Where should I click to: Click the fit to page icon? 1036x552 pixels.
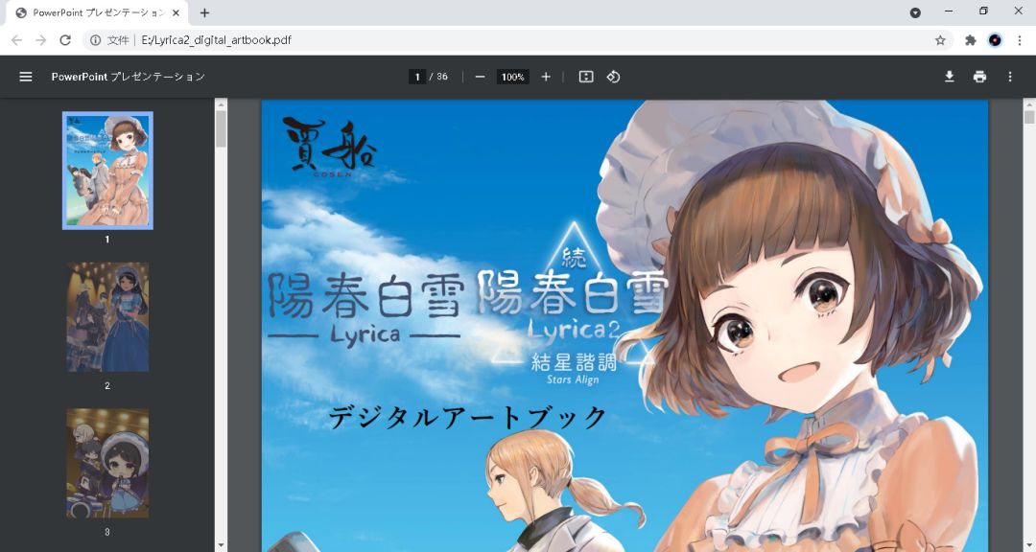586,77
